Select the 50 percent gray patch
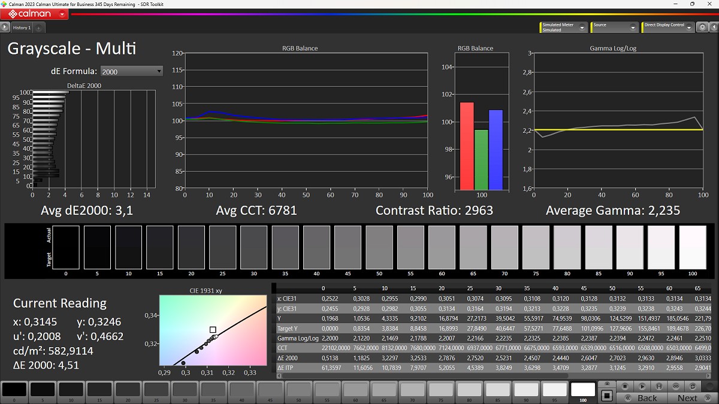The width and height of the screenshot is (719, 404). coord(298,390)
